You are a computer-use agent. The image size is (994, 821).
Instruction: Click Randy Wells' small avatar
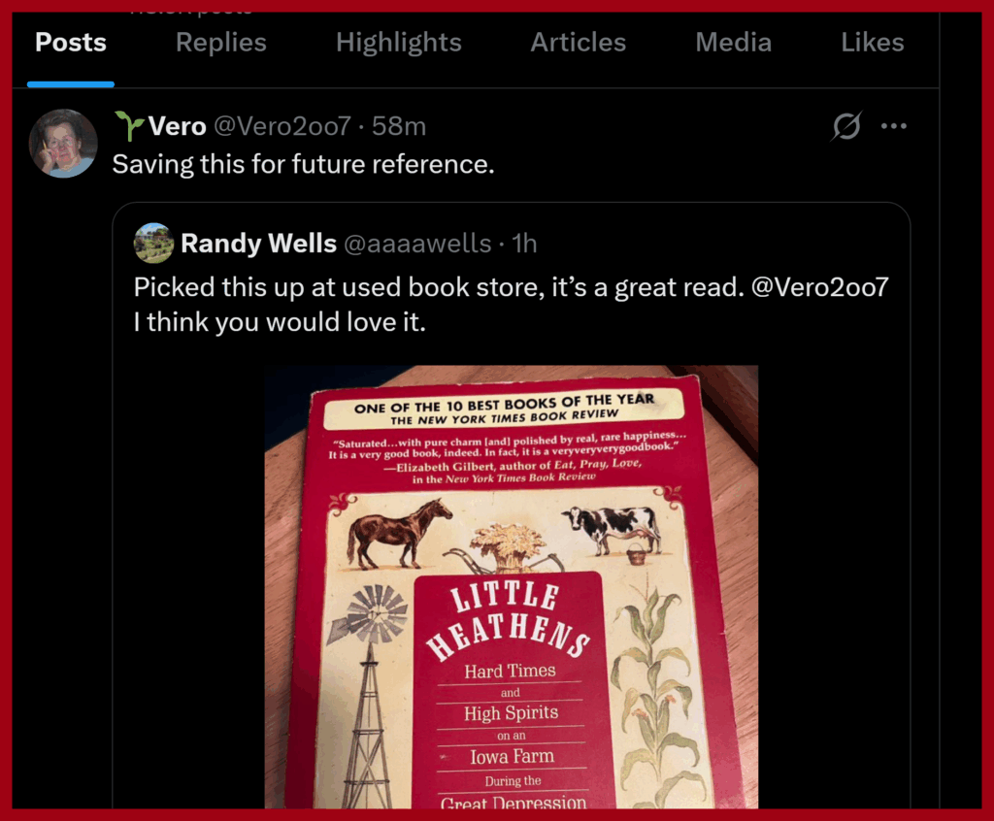(154, 243)
